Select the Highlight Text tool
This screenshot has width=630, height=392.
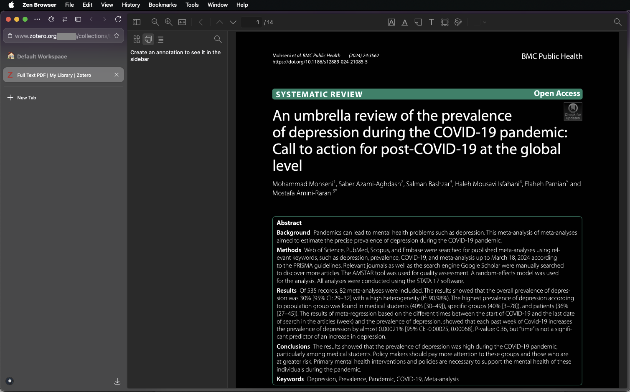click(x=391, y=22)
